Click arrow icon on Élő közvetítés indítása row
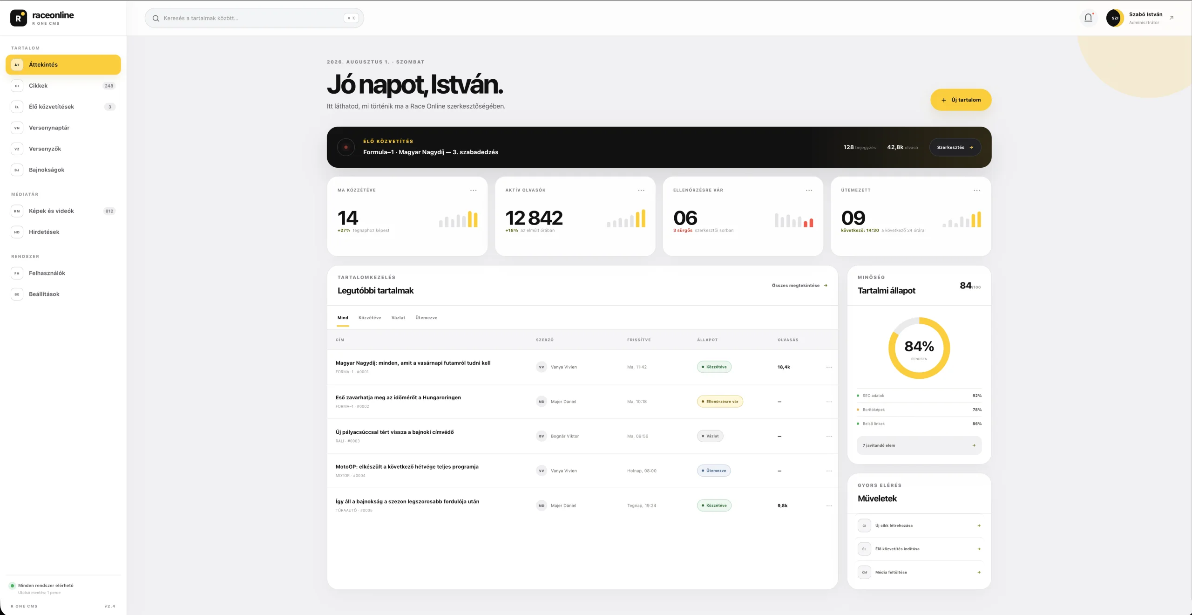This screenshot has width=1192, height=615. pos(979,549)
